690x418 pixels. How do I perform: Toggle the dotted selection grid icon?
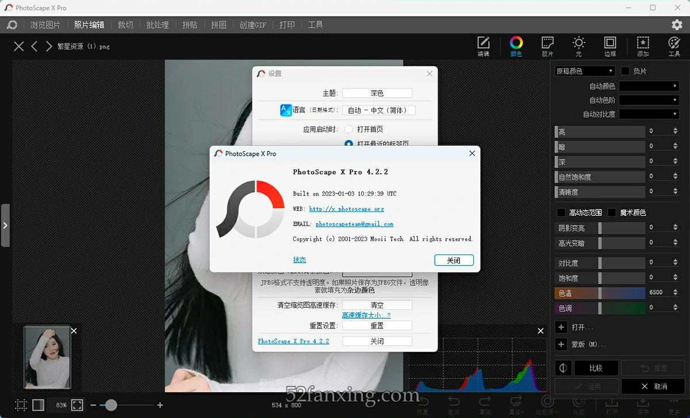tap(21, 405)
